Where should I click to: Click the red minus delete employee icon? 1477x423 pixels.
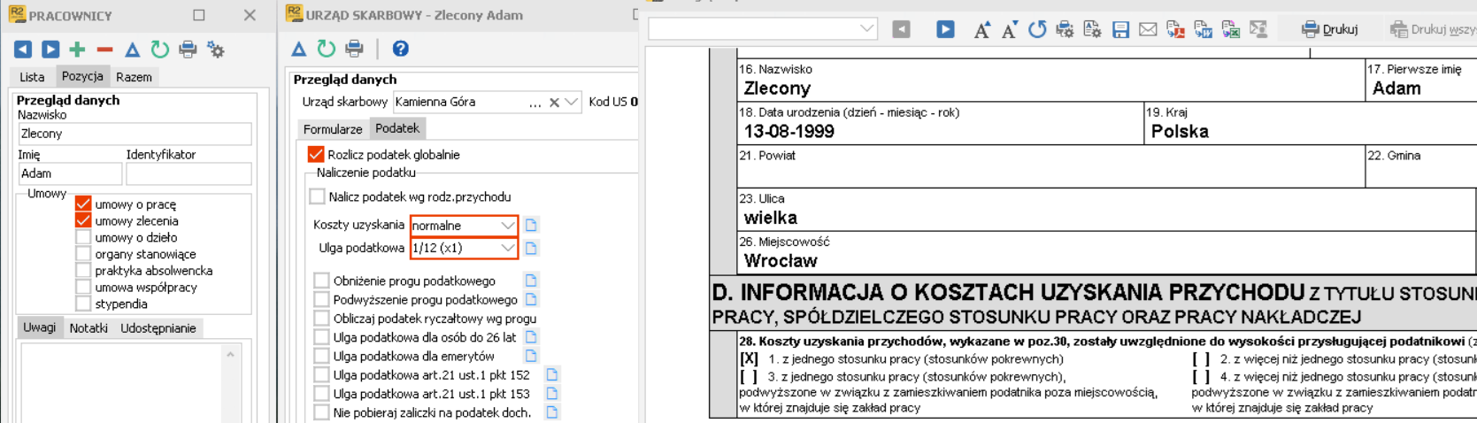[x=104, y=50]
